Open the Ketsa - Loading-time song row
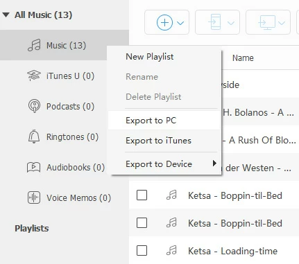Image resolution: width=299 pixels, height=264 pixels. (214, 251)
